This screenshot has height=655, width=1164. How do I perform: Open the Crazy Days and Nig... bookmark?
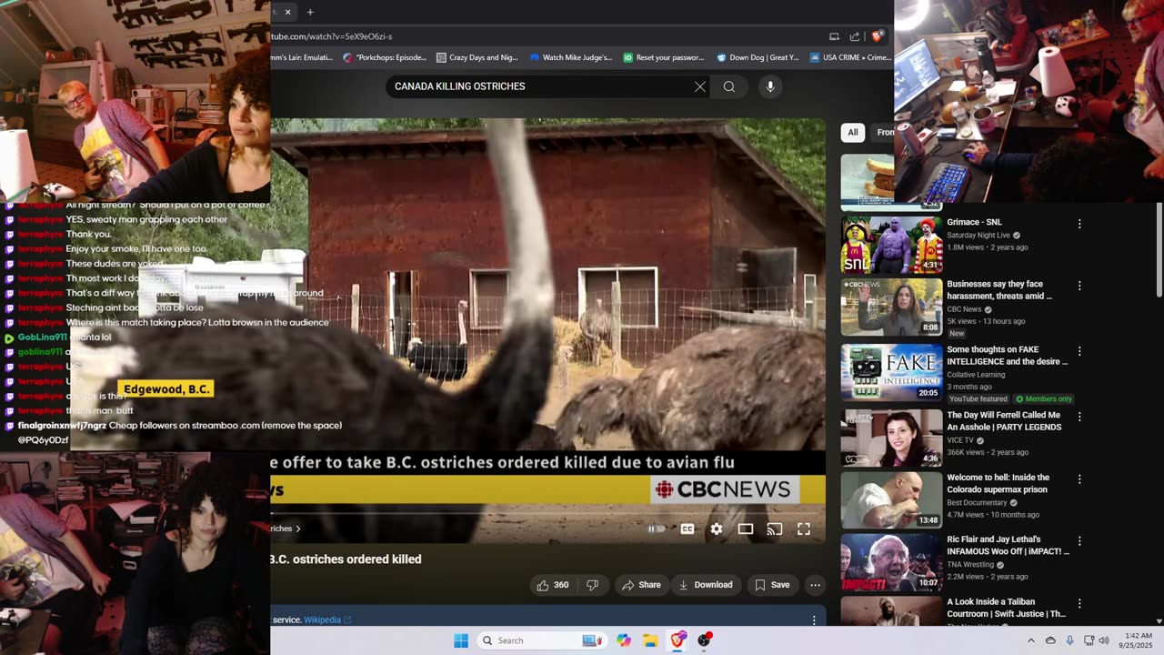(x=477, y=57)
